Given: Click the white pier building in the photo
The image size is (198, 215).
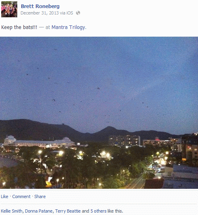Looking at the screenshot, I should [x=39, y=142].
